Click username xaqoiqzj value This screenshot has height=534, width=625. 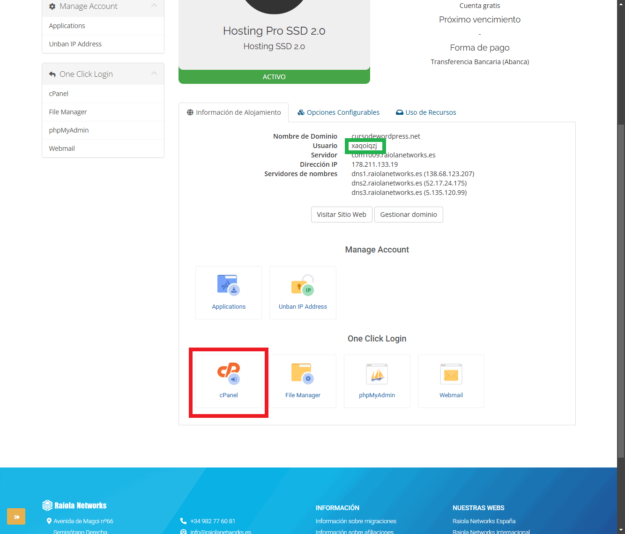pos(364,146)
